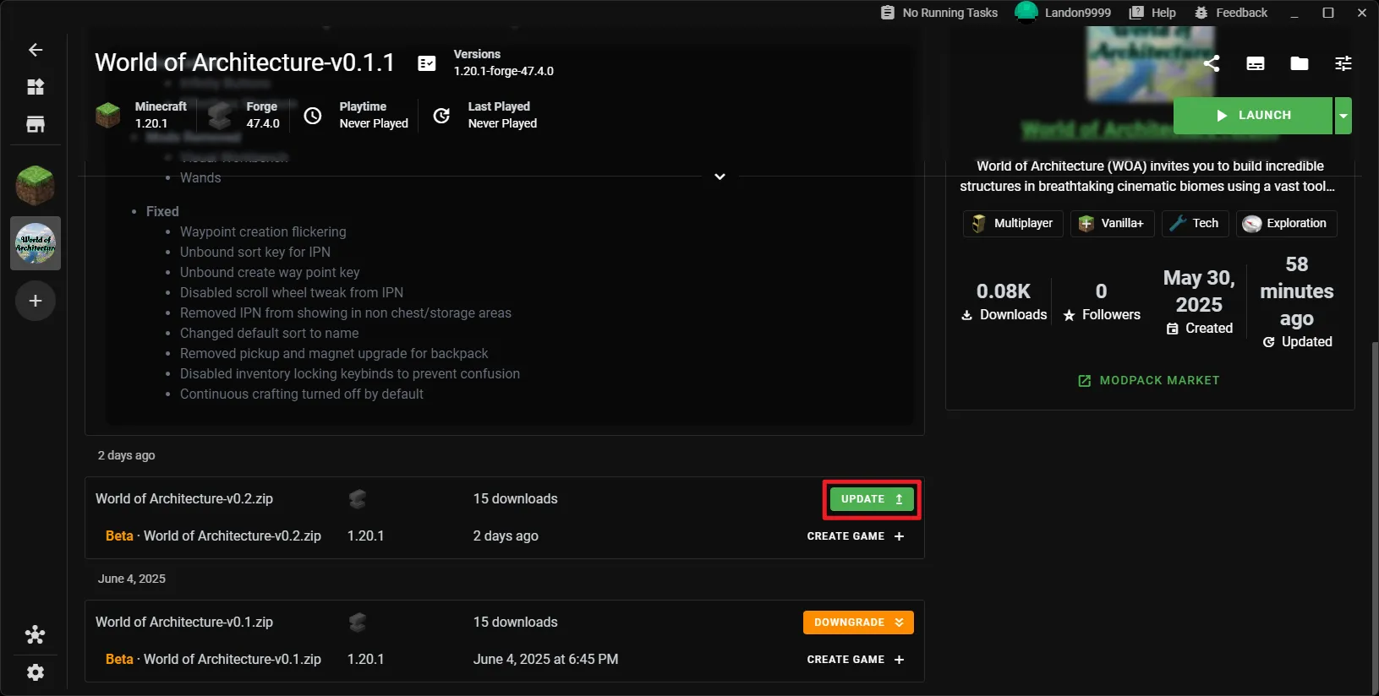Open the Help menu
Viewport: 1379px width, 696px height.
[1152, 13]
